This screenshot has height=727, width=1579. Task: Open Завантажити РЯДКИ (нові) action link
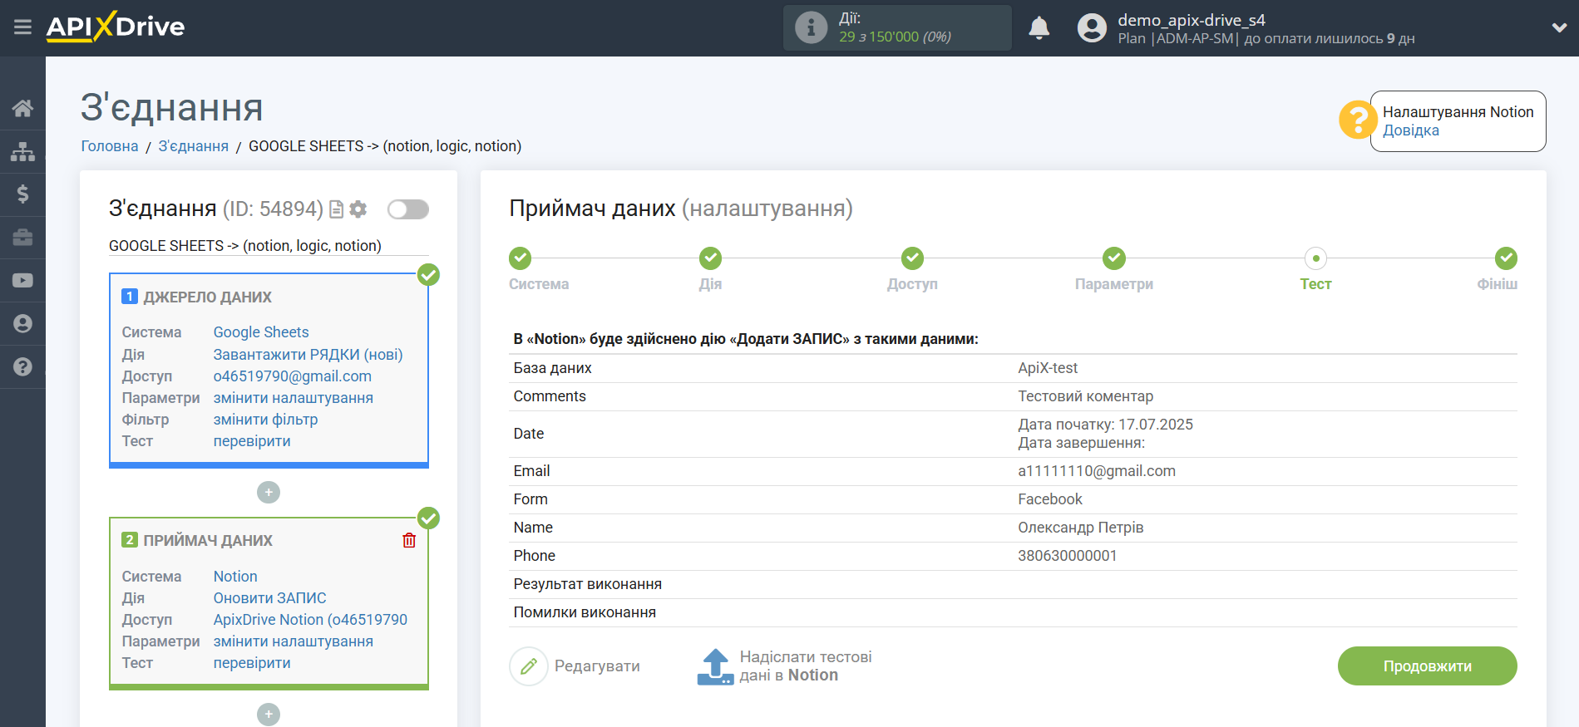(308, 355)
